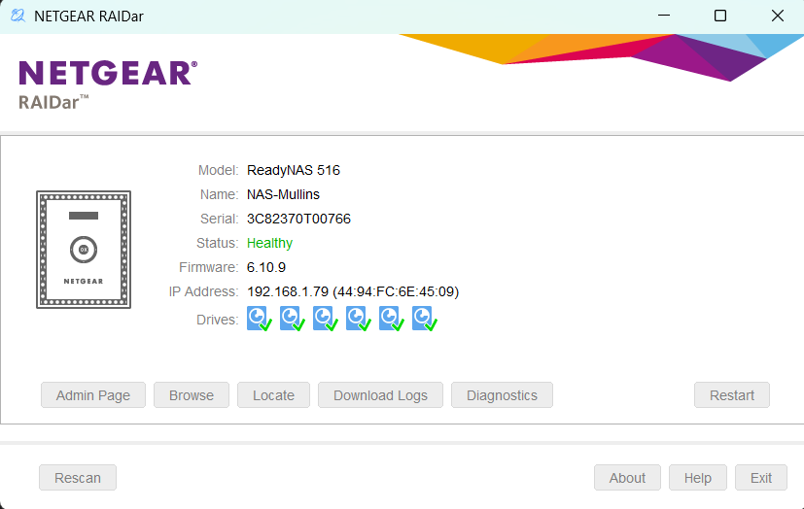Click the Browse button
This screenshot has width=804, height=509.
tap(192, 394)
